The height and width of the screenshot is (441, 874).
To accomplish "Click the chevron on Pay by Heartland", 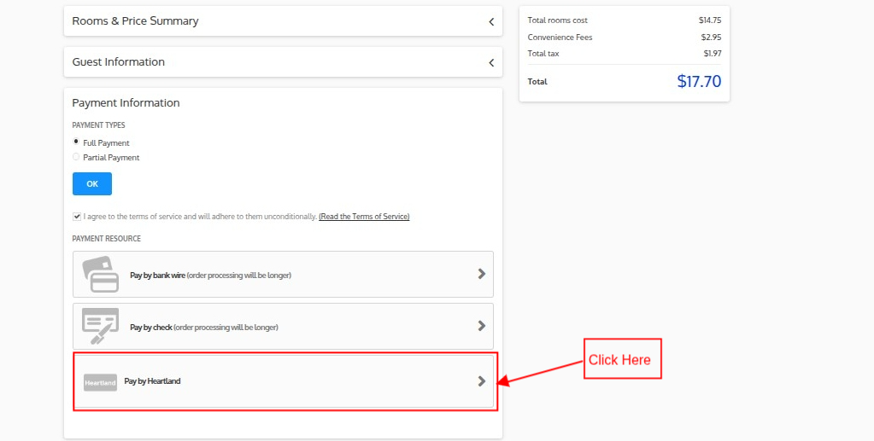I will click(482, 381).
